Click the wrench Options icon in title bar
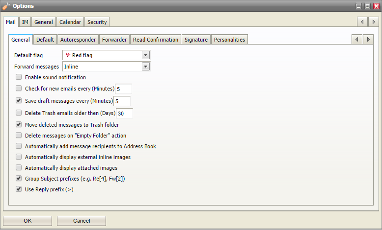This screenshot has width=382, height=230. coord(6,6)
